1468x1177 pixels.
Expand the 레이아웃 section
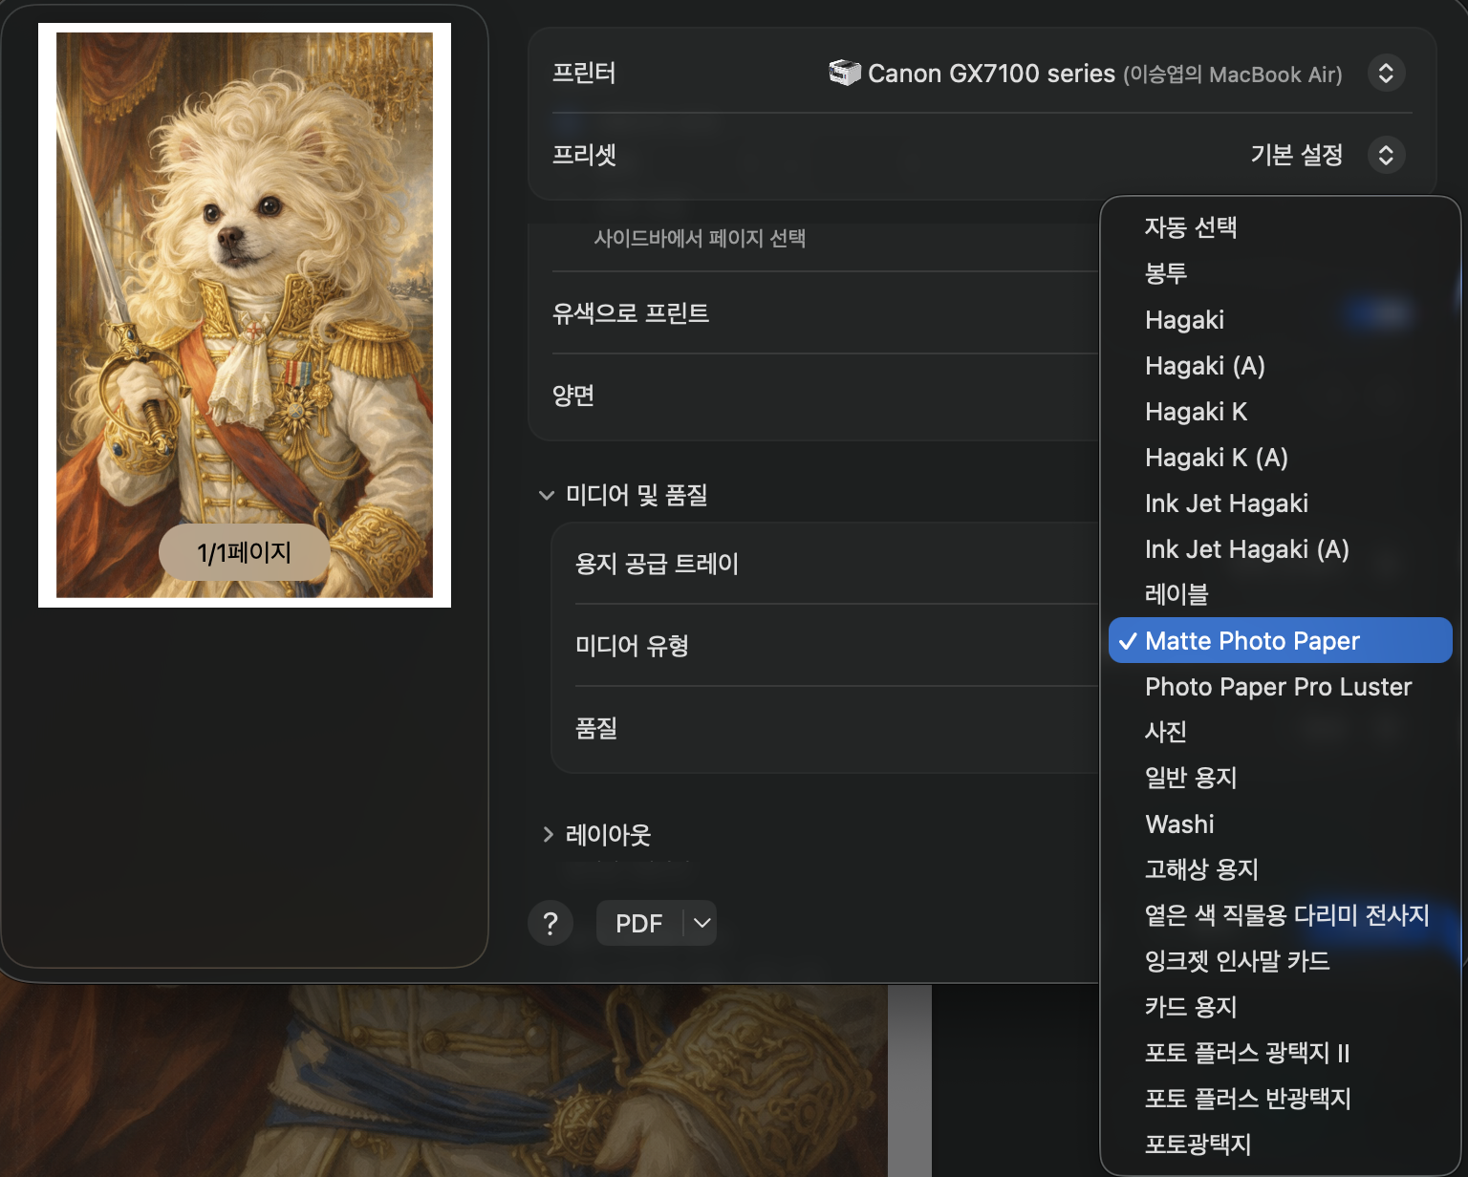(548, 834)
